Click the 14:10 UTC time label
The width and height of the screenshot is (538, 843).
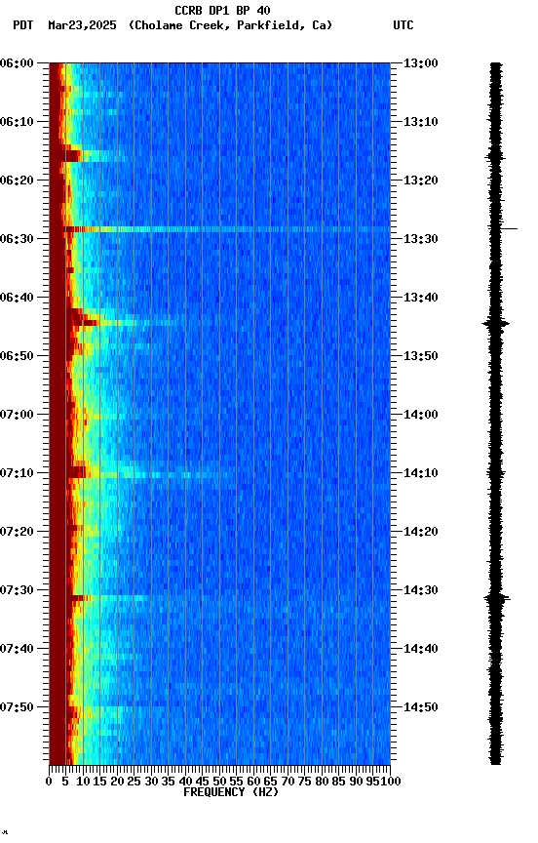pyautogui.click(x=421, y=473)
